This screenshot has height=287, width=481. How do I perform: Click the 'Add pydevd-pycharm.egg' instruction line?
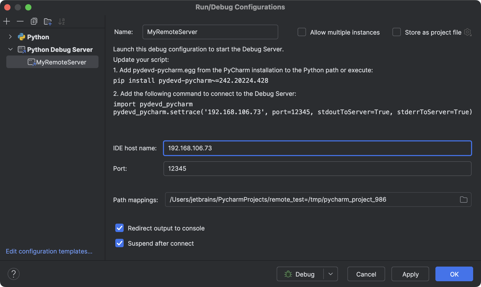(x=243, y=70)
